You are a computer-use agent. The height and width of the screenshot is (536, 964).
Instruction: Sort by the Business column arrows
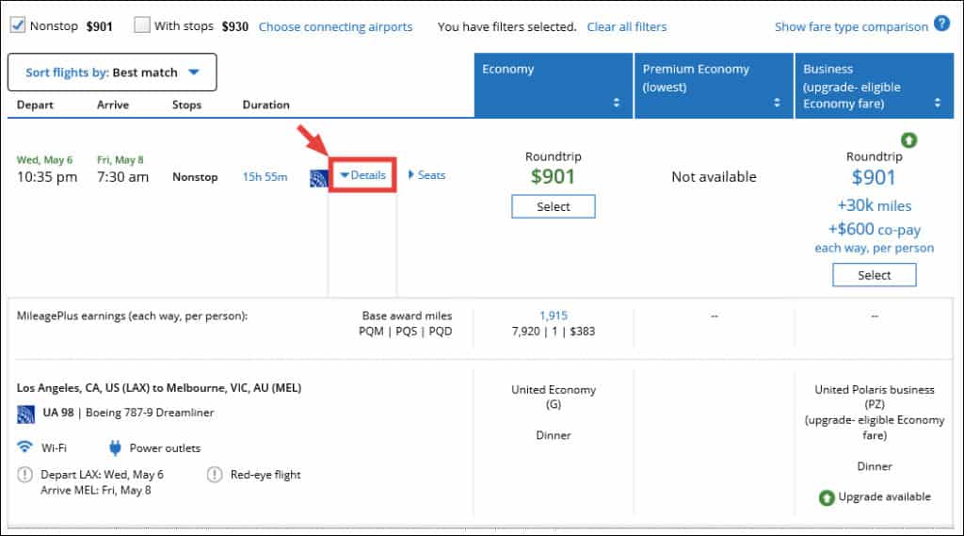(937, 103)
